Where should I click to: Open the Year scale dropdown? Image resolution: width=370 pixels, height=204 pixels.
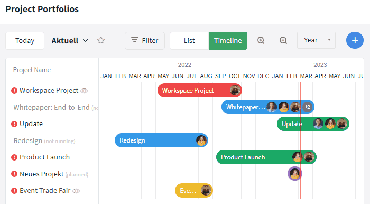click(316, 40)
